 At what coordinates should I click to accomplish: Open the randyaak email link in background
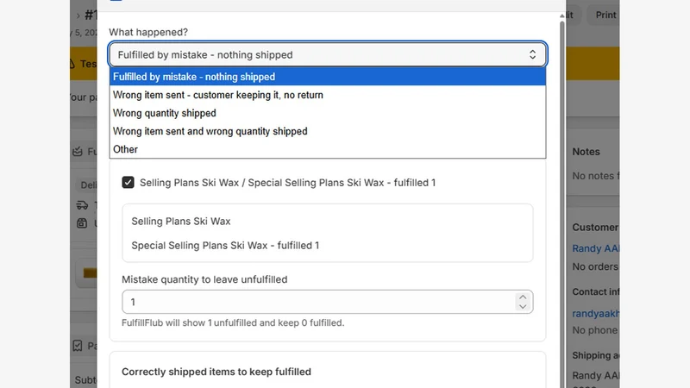[x=595, y=313]
